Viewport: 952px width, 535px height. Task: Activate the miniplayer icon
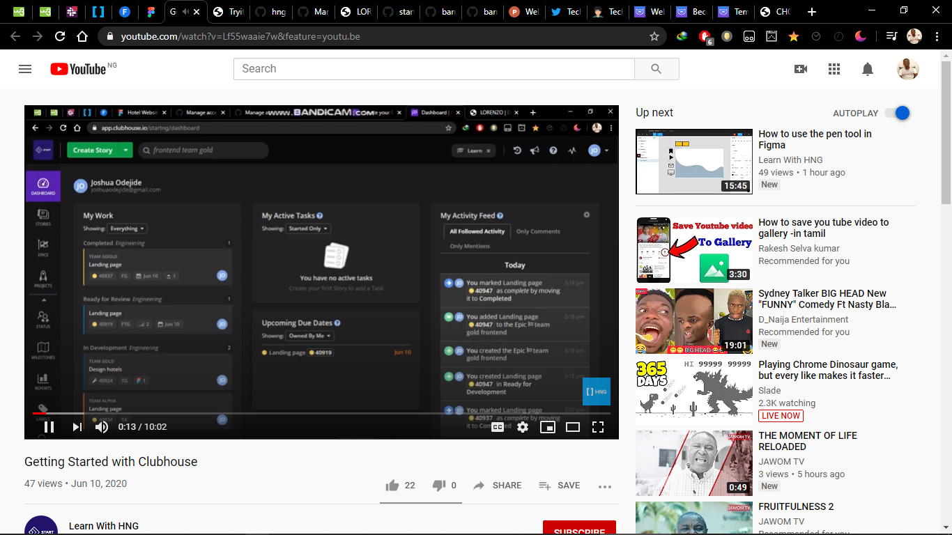coord(548,426)
